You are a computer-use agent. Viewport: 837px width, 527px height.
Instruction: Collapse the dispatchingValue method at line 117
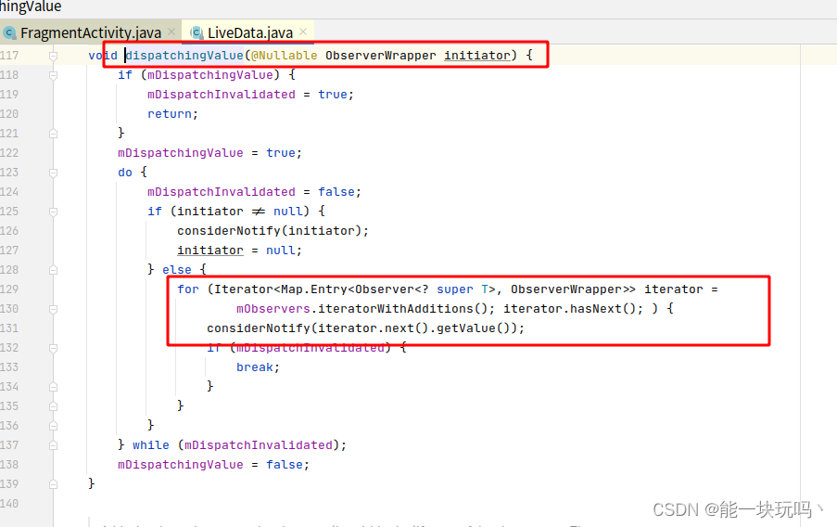pos(53,56)
